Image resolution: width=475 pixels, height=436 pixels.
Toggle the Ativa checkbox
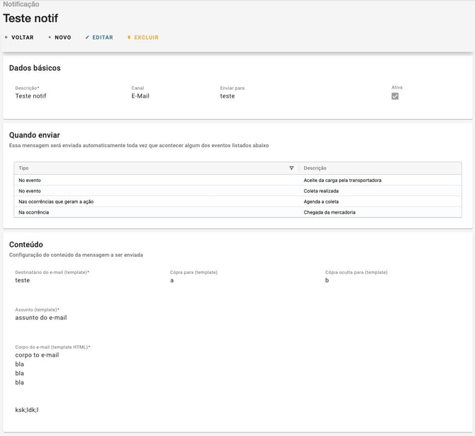tap(395, 96)
